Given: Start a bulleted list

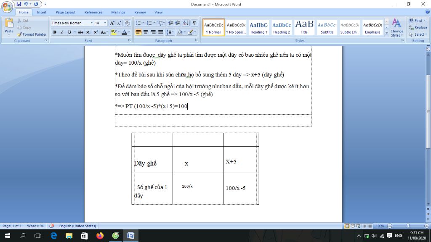Looking at the screenshot, I should pyautogui.click(x=138, y=23).
